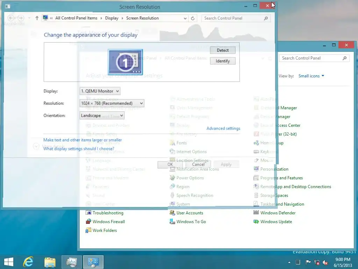Viewport: 358px width, 269px height.
Task: Open Programs and Features label
Action: (x=281, y=178)
